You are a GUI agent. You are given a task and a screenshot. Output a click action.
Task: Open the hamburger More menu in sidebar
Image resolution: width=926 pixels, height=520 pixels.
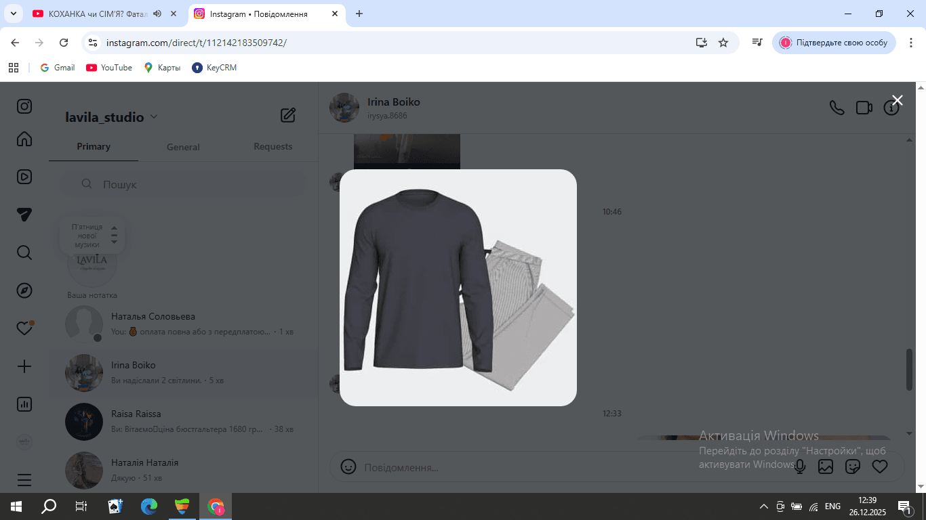pos(24,480)
